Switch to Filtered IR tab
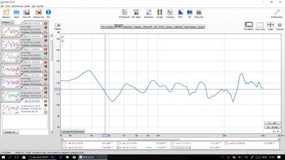The image size is (285, 160). click(x=147, y=27)
